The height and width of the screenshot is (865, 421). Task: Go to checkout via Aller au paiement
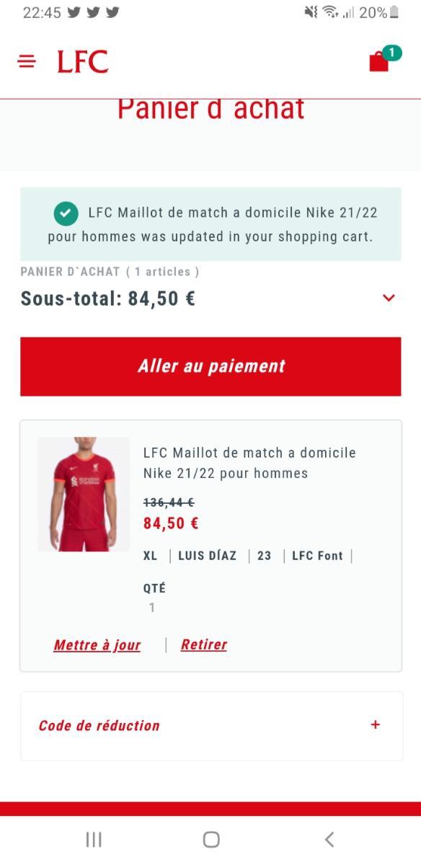211,366
